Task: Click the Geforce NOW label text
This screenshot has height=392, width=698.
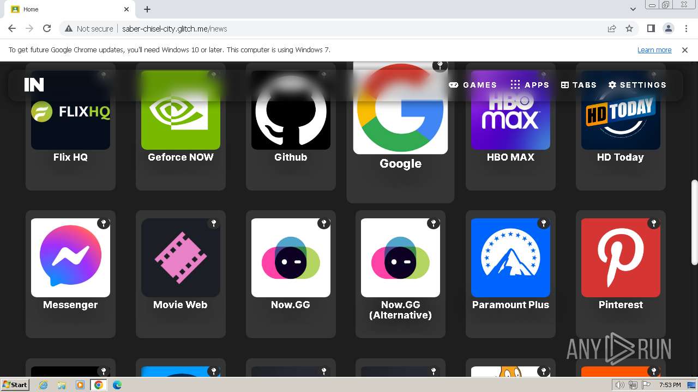Action: 180,157
